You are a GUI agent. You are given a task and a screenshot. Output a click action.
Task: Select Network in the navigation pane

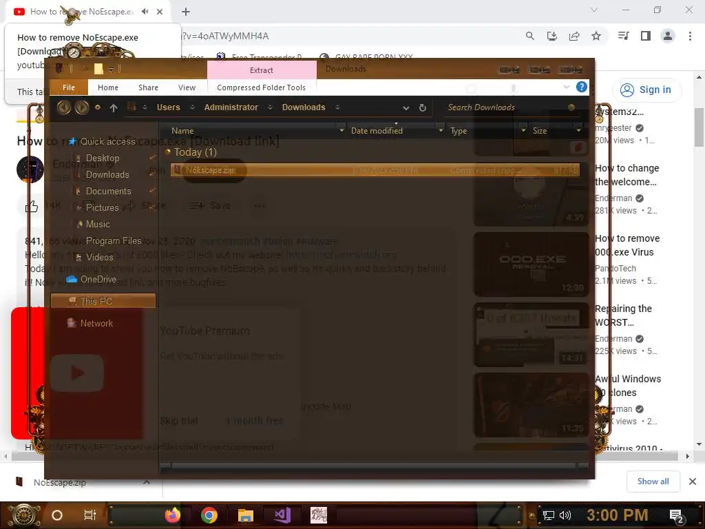(96, 323)
